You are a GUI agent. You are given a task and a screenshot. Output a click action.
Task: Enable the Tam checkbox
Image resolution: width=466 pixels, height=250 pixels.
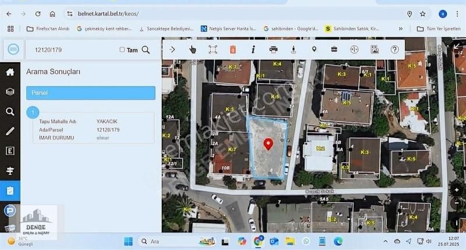tap(122, 50)
